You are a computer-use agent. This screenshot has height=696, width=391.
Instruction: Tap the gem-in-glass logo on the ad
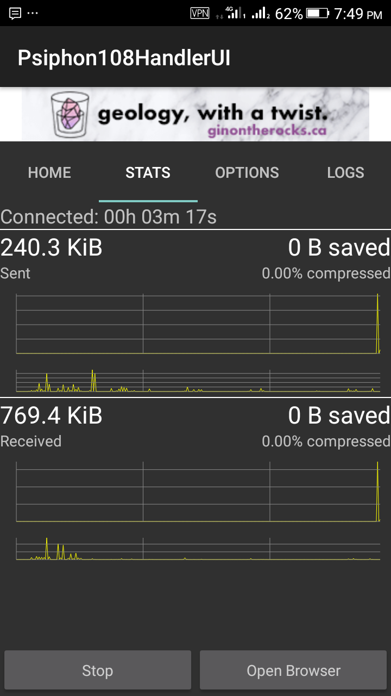coord(70,114)
